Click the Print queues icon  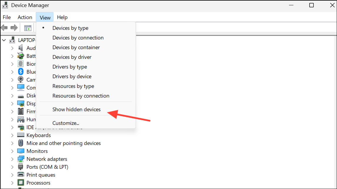21,175
